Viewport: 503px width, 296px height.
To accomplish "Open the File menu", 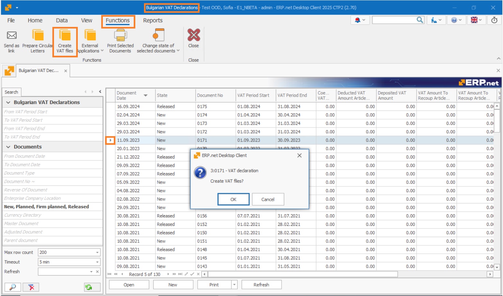I will click(11, 20).
